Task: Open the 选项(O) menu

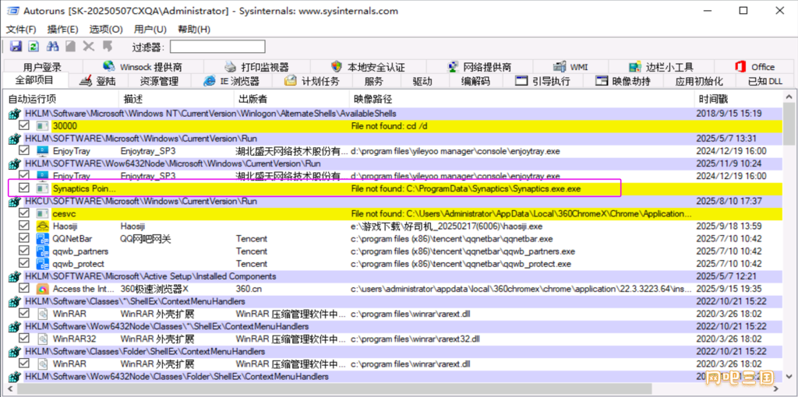Action: tap(105, 30)
